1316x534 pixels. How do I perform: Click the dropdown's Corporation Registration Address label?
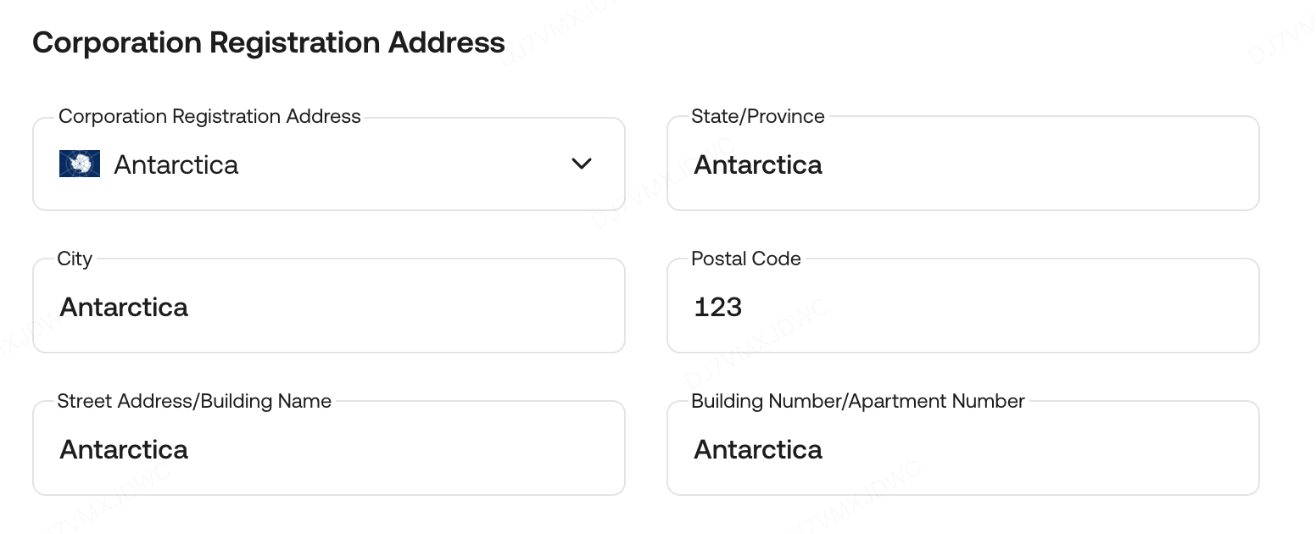209,117
